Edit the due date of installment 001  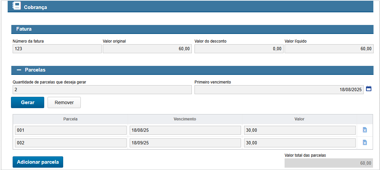[x=185, y=130]
